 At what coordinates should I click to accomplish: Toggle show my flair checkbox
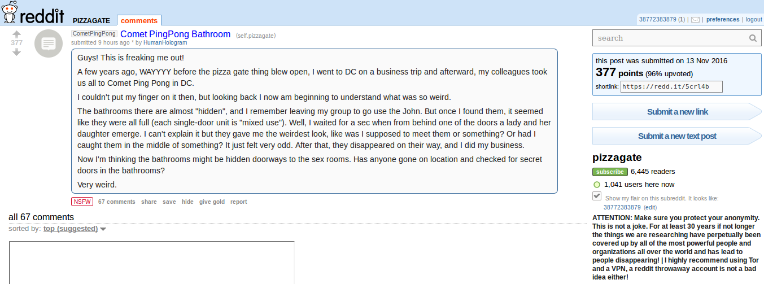pos(597,196)
